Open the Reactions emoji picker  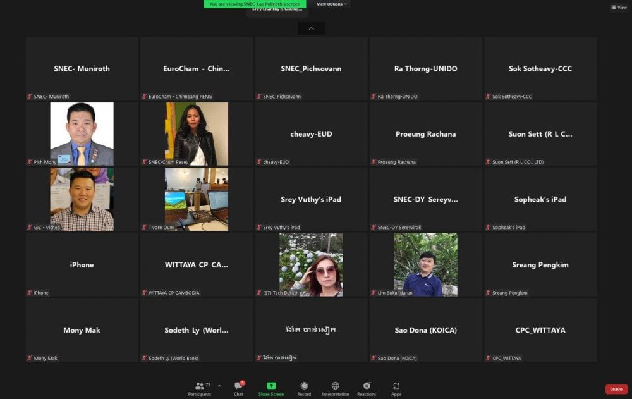click(x=367, y=388)
